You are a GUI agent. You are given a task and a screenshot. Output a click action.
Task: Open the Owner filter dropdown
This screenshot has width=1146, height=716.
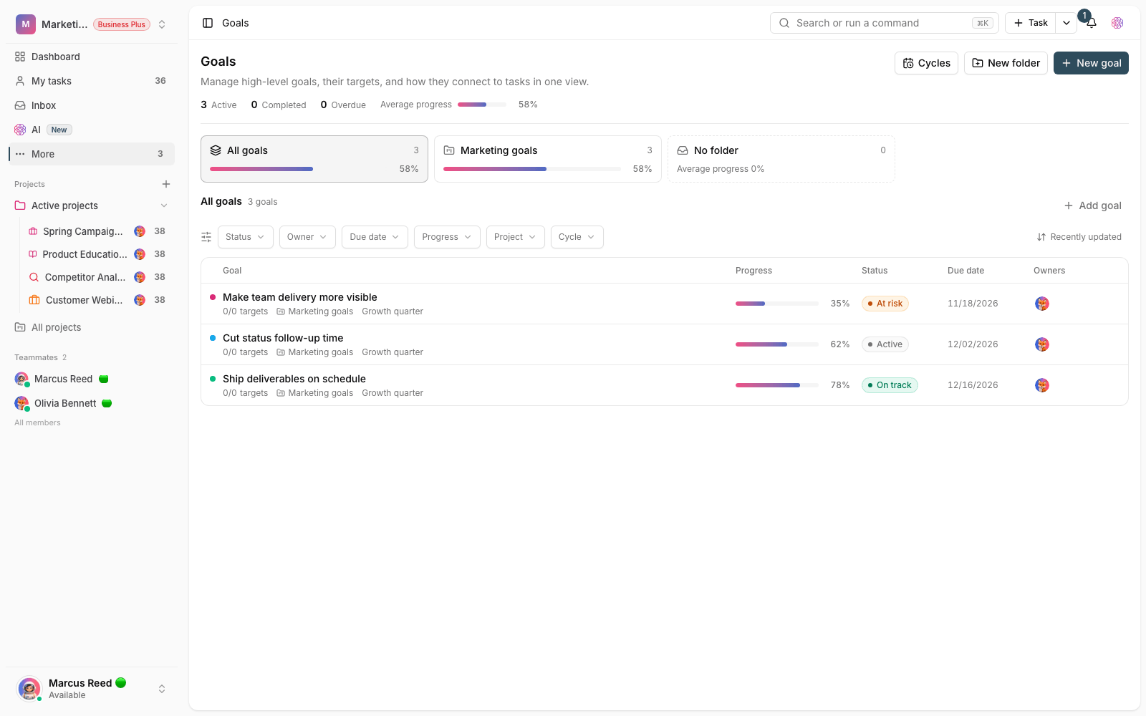pos(307,237)
